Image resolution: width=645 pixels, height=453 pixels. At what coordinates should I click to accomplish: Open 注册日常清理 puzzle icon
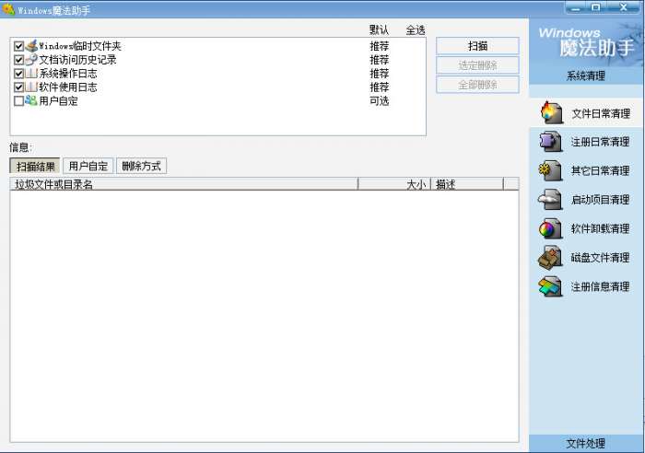550,142
